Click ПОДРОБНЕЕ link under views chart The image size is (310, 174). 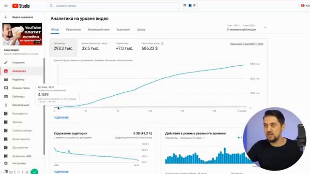tap(61, 117)
